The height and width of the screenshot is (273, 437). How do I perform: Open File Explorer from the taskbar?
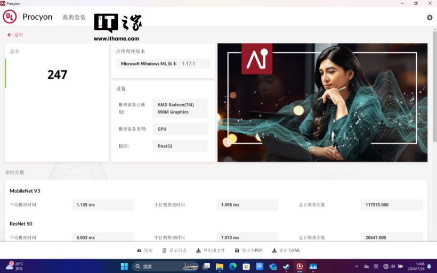[x=219, y=266]
